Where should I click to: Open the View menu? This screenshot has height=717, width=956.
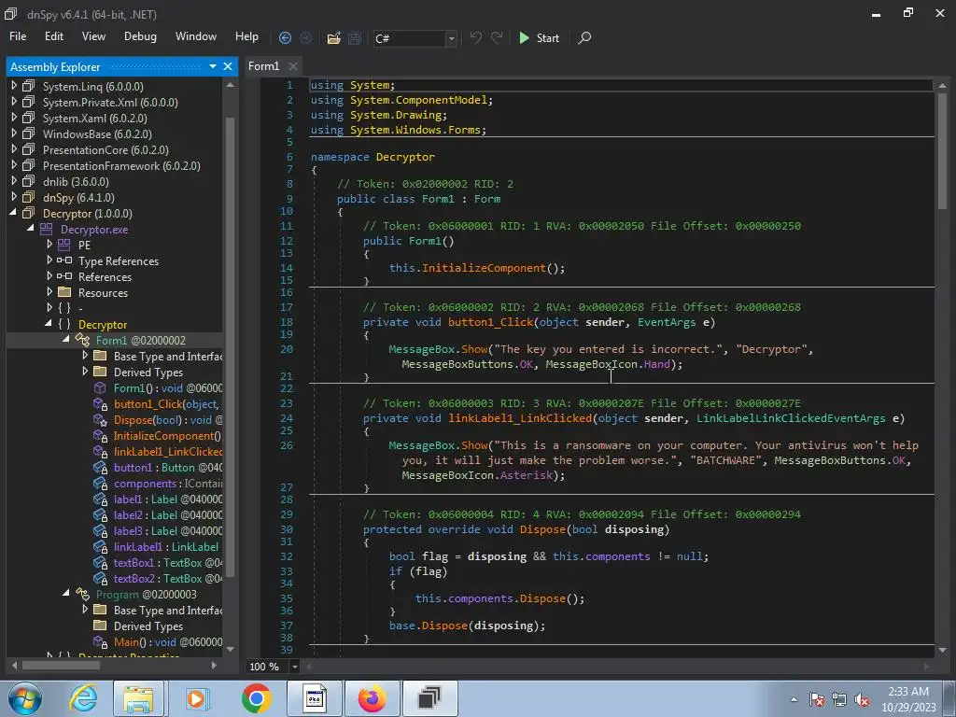coord(93,36)
